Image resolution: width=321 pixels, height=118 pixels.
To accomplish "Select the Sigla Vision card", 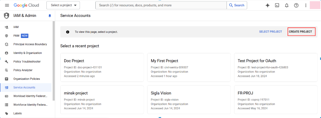I will (189, 100).
